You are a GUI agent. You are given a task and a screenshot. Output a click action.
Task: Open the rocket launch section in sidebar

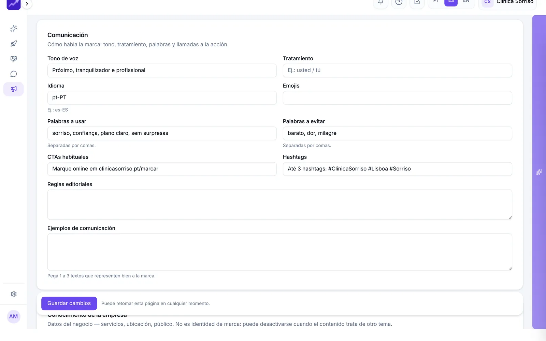(14, 44)
